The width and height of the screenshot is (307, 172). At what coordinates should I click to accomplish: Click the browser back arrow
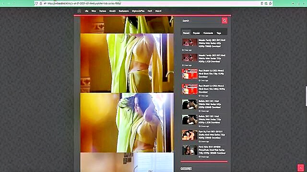(3, 3)
